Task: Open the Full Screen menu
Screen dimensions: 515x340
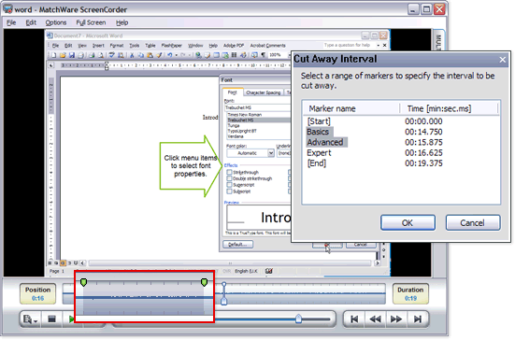Action: click(x=91, y=22)
